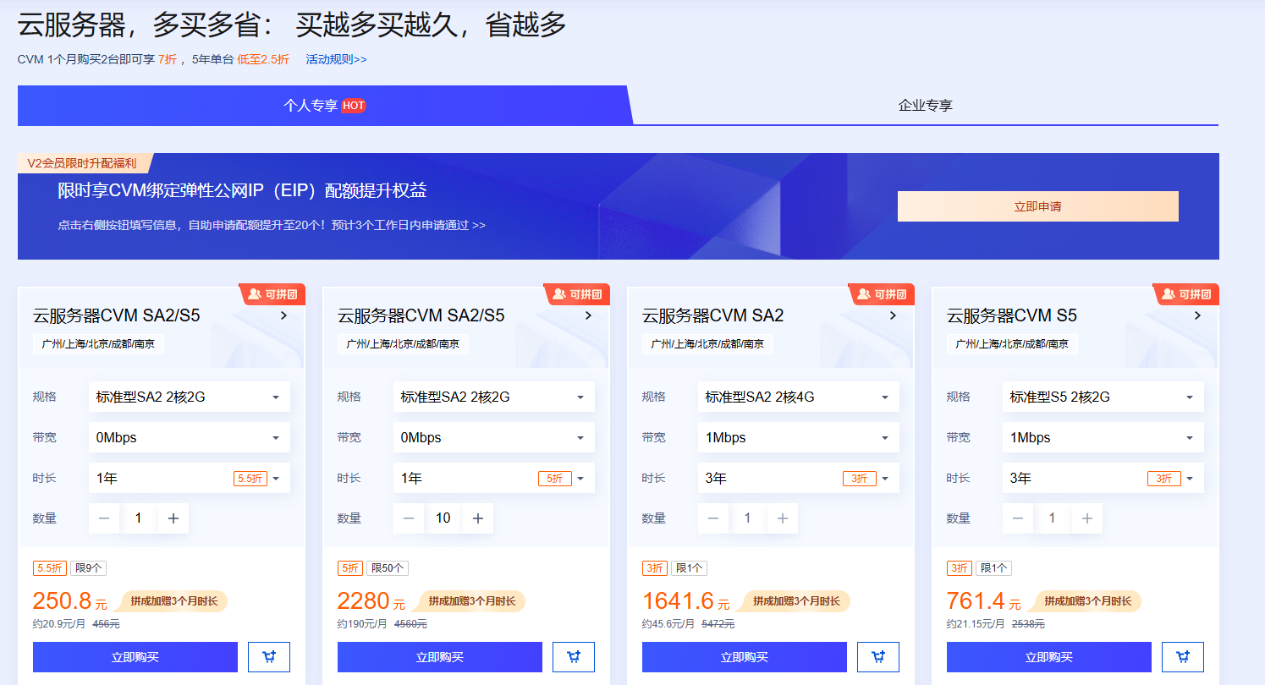Decrease quantity on the 2280元 card
The width and height of the screenshot is (1265, 685).
[x=409, y=518]
